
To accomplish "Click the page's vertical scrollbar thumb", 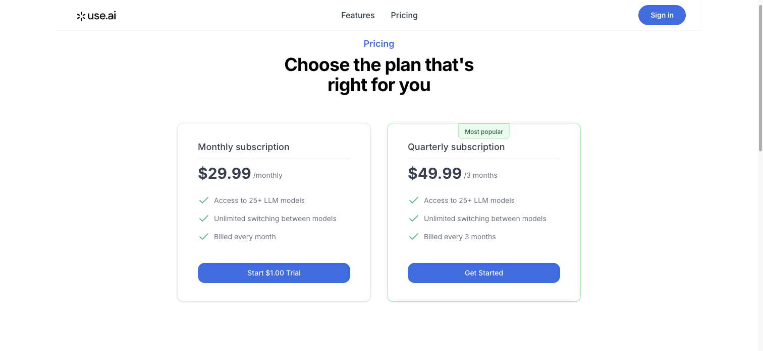I will [x=760, y=76].
